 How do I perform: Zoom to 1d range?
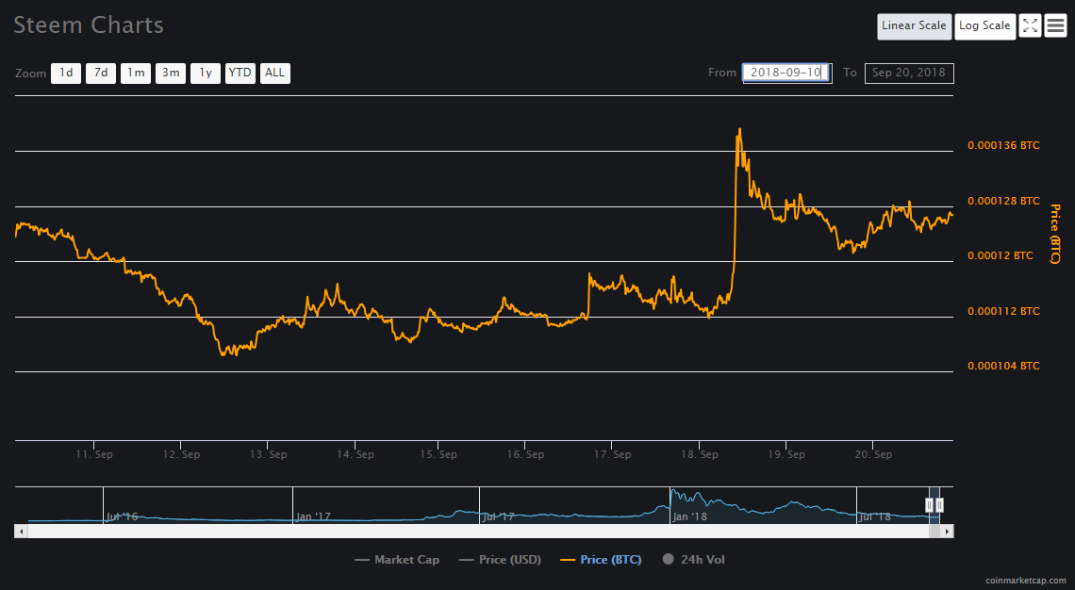(x=66, y=73)
